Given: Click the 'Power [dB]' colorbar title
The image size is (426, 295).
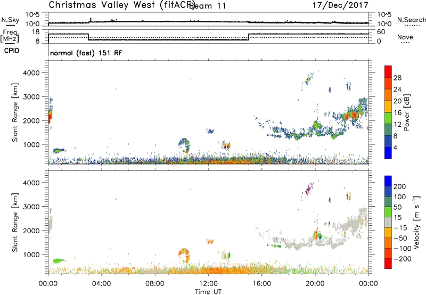Looking at the screenshot, I should pyautogui.click(x=406, y=112).
